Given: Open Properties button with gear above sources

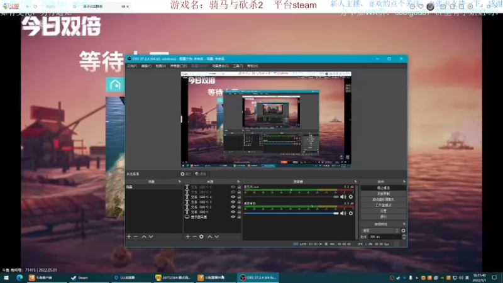Looking at the screenshot, I should click(x=185, y=174).
